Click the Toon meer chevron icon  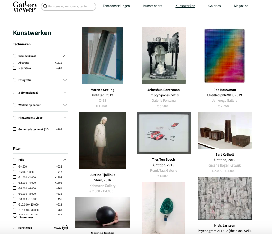pos(15,217)
